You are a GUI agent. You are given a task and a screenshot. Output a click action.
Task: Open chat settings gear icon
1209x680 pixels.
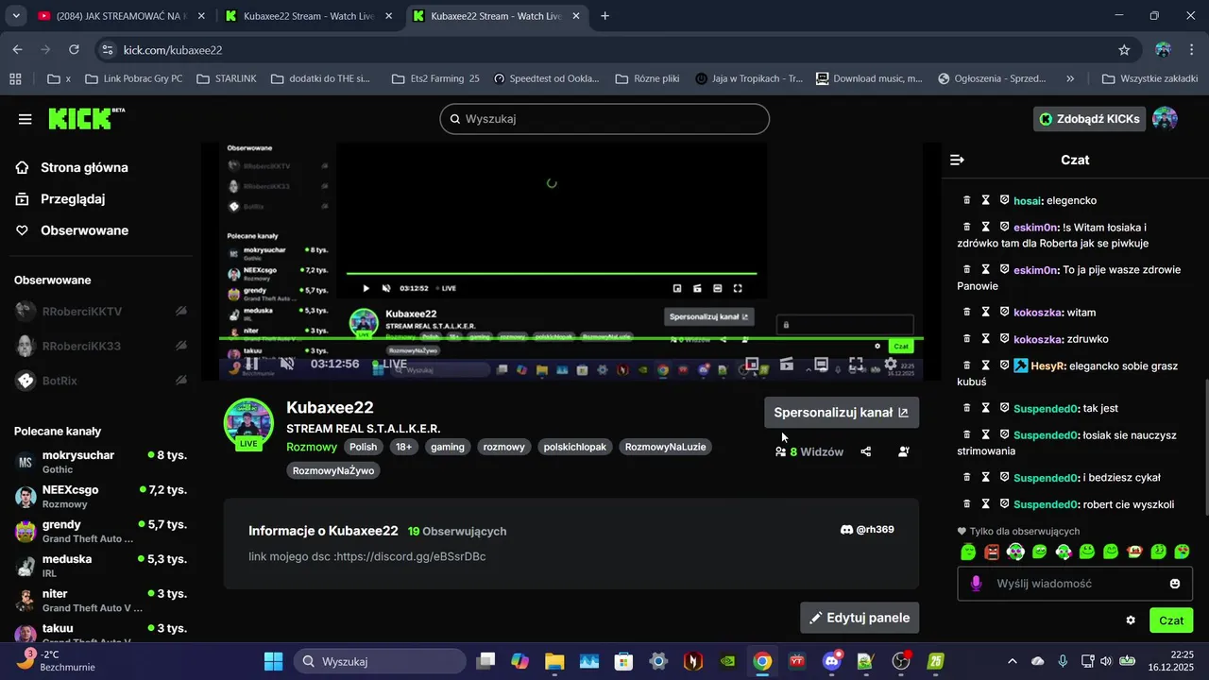(1131, 620)
